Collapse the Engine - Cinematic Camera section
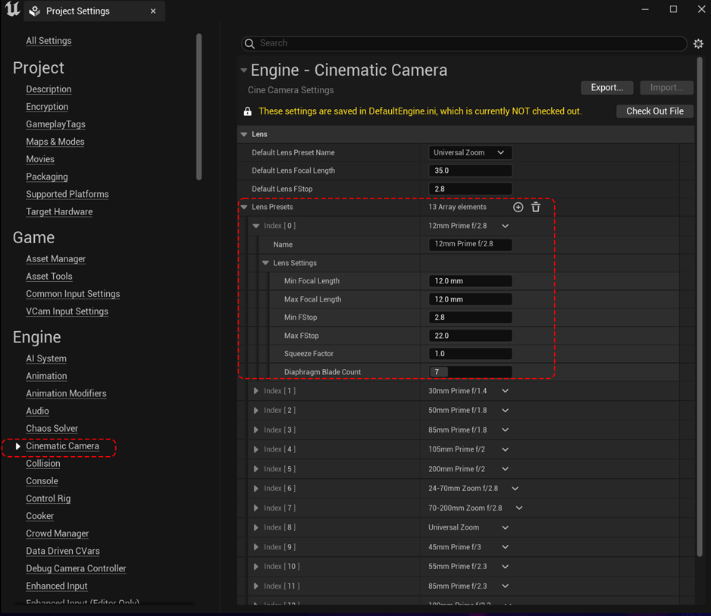The width and height of the screenshot is (711, 616). tap(244, 70)
